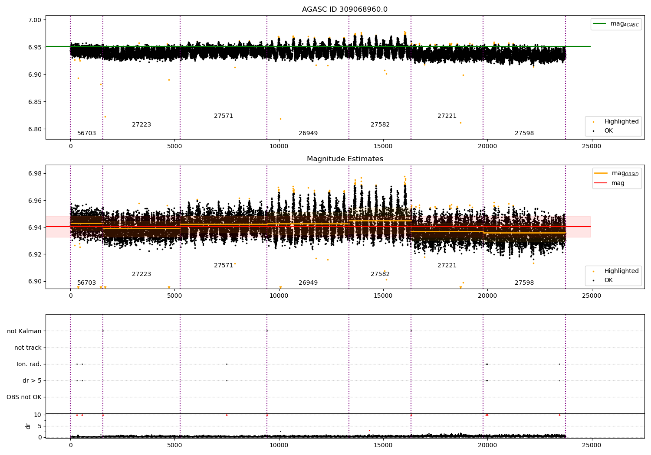This screenshot has width=651, height=455.
Task: Select OBSID label 27221 in top plot
Action: pyautogui.click(x=447, y=116)
